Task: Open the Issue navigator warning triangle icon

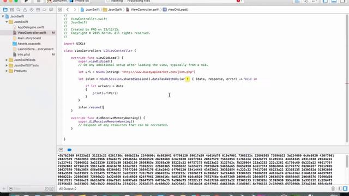Action: (25, 10)
